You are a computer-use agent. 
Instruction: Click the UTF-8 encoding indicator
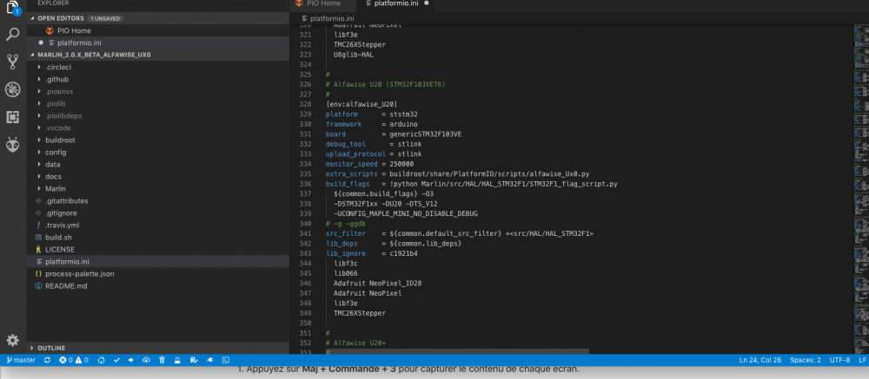pyautogui.click(x=839, y=360)
